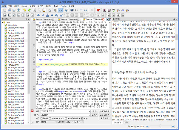Image resolution: width=179 pixels, height=130 pixels.
Task: Click the Insert image icon
Action: point(72,10)
